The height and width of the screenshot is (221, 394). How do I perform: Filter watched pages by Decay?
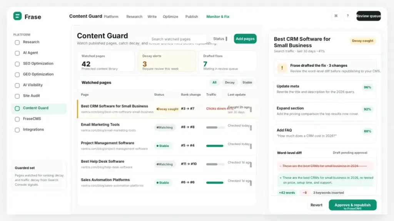click(x=230, y=82)
